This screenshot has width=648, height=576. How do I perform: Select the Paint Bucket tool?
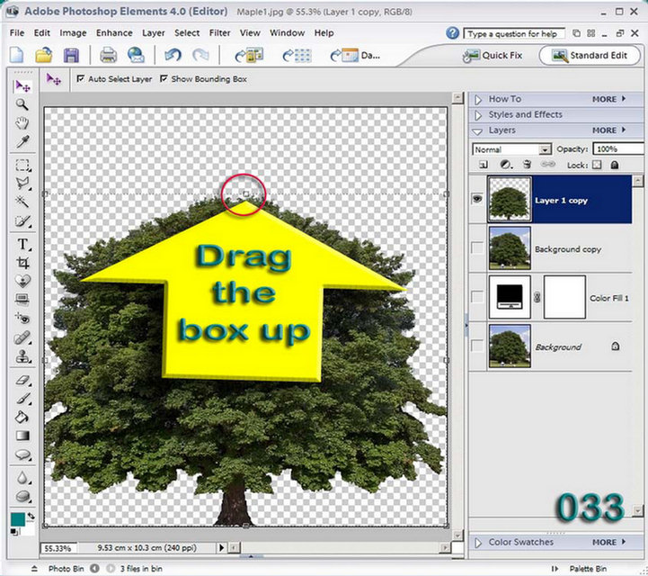coord(22,417)
